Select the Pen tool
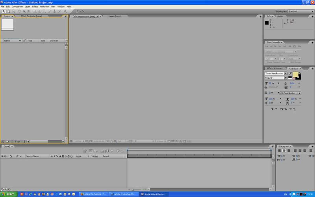The height and width of the screenshot is (197, 315). tap(39, 11)
